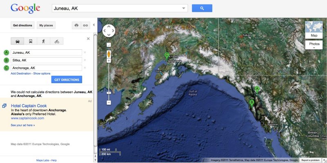Image resolution: width=327 pixels, height=163 pixels.
Task: Click the British Columbia map label
Action: coord(312,134)
